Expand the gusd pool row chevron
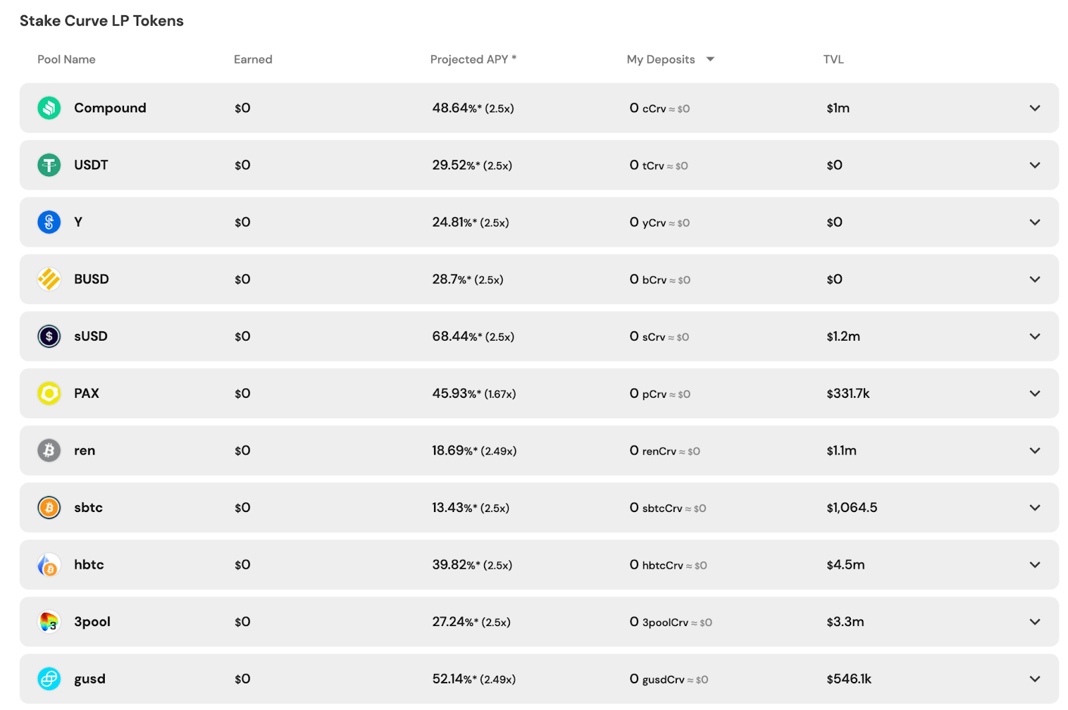1068x710 pixels. (x=1035, y=679)
